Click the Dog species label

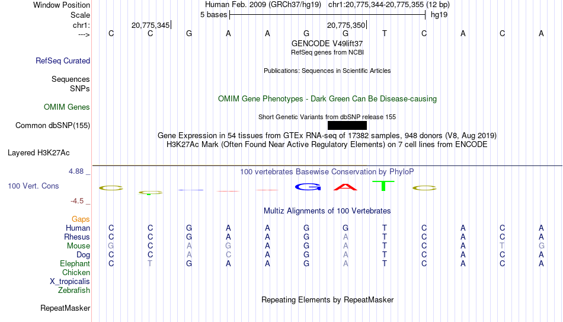coord(84,255)
